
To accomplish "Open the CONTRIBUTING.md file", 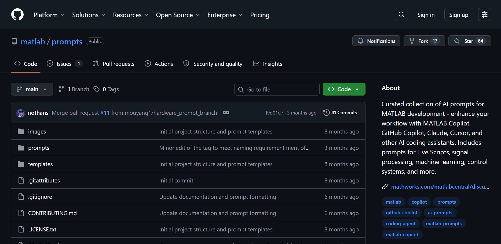I will coord(52,213).
